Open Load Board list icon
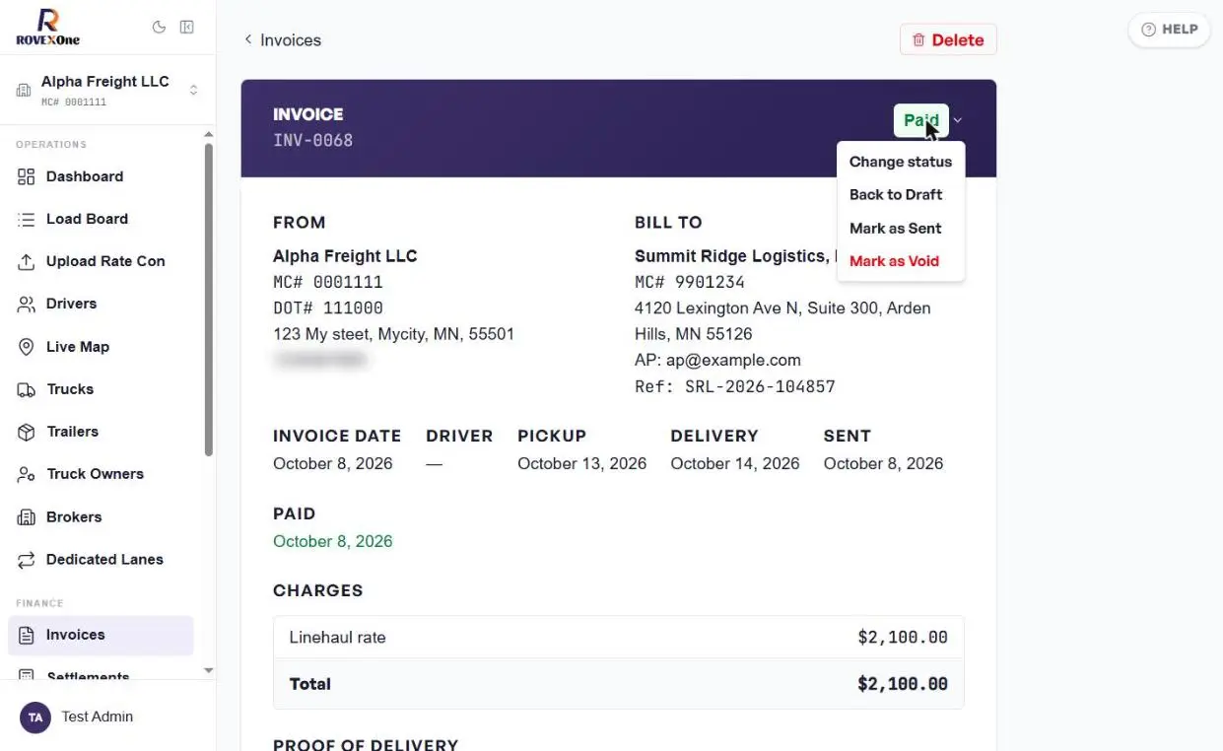Image resolution: width=1223 pixels, height=751 pixels. click(27, 219)
